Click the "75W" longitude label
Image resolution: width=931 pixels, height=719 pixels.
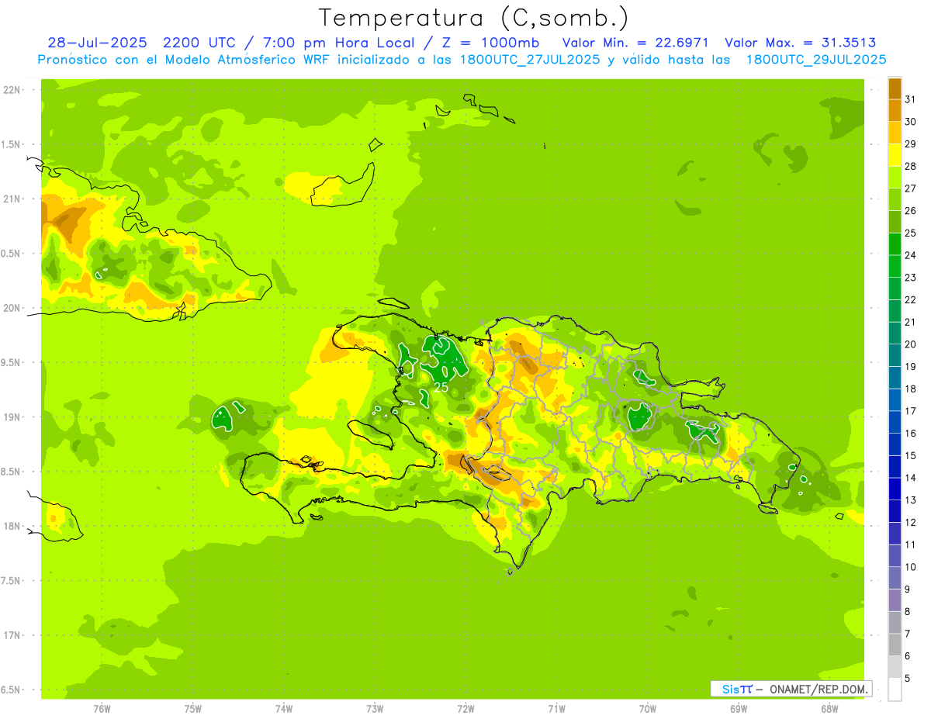pyautogui.click(x=193, y=709)
